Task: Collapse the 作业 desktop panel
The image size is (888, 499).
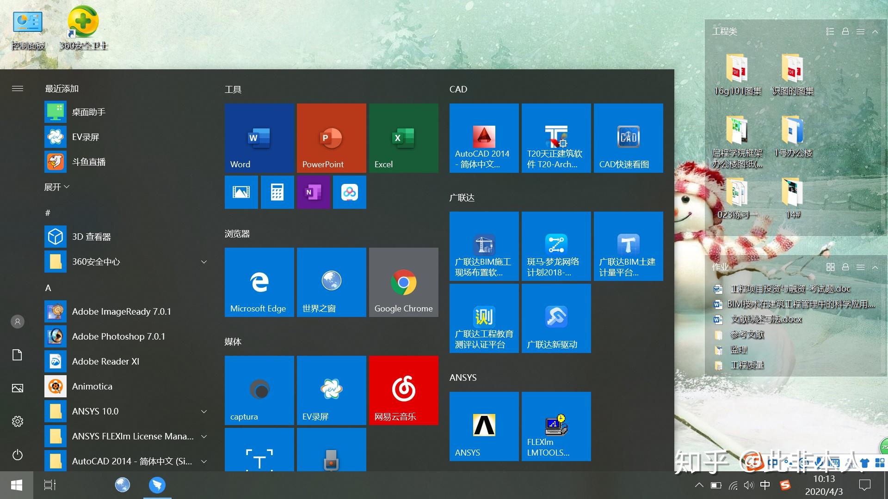Action: tap(875, 267)
